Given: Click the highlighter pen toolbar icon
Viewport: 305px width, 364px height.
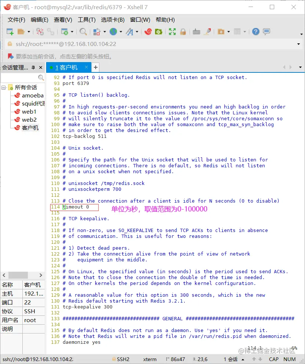Looking at the screenshot, I should (x=207, y=32).
